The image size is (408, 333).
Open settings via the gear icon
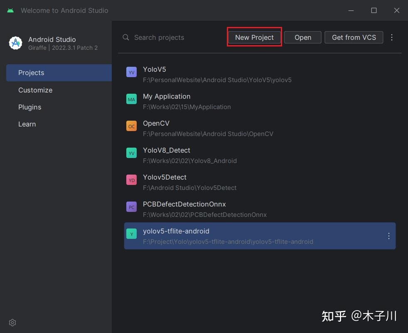click(x=12, y=322)
